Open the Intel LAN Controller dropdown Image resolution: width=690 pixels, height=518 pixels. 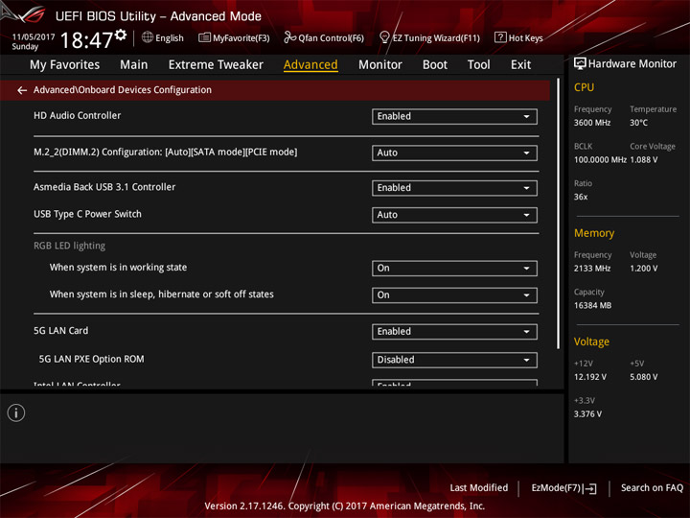pos(454,383)
